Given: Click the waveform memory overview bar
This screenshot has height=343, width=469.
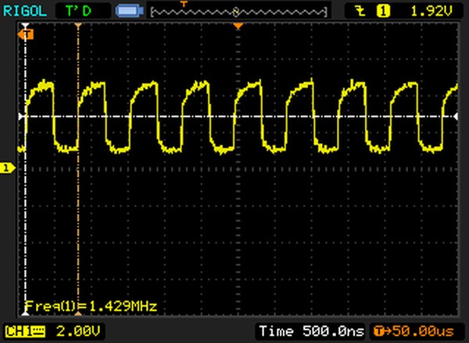Looking at the screenshot, I should pos(238,12).
